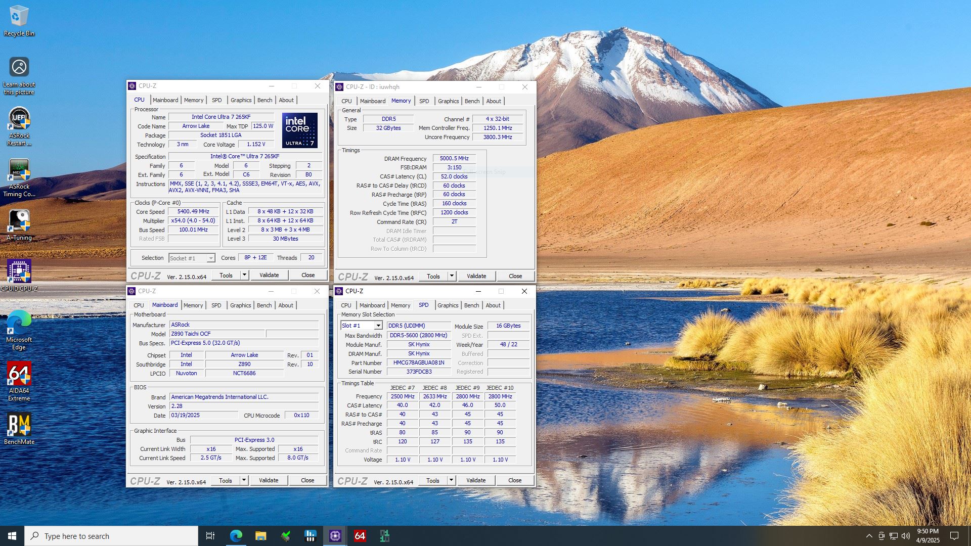Select the multiplier x54.0 value
This screenshot has width=971, height=546.
[193, 221]
